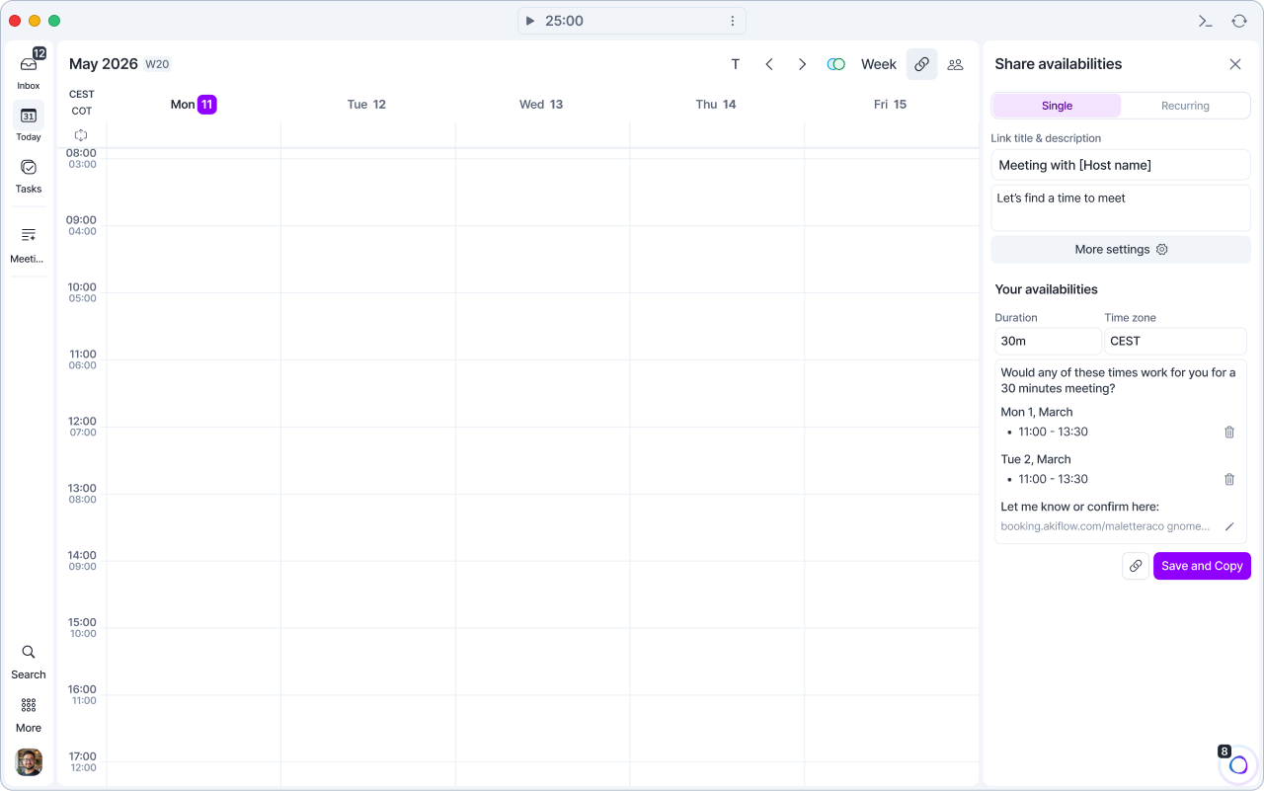Image resolution: width=1264 pixels, height=791 pixels.
Task: Click the sync refresh icon
Action: [x=1239, y=21]
